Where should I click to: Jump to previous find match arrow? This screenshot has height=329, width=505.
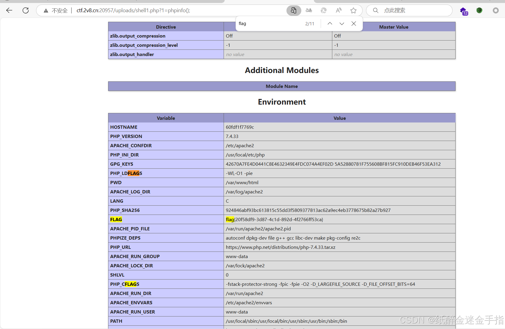click(x=330, y=24)
